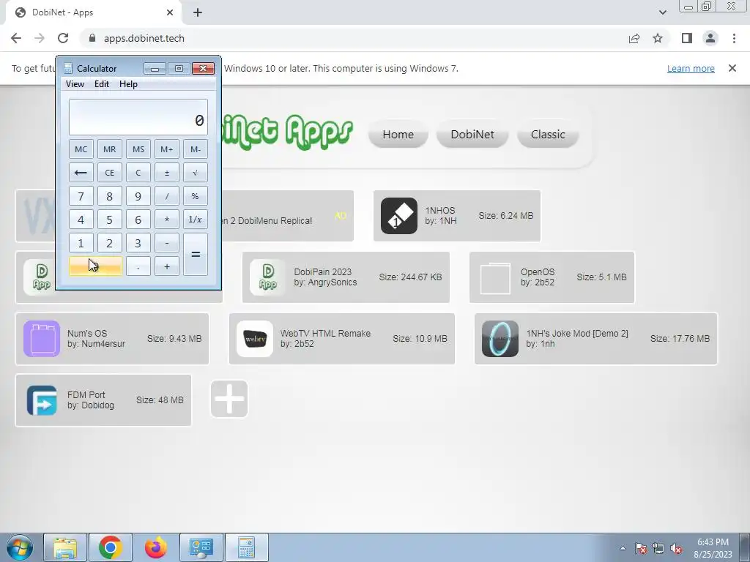Open the WebTV HTML Remake icon
750x562 pixels.
click(255, 339)
